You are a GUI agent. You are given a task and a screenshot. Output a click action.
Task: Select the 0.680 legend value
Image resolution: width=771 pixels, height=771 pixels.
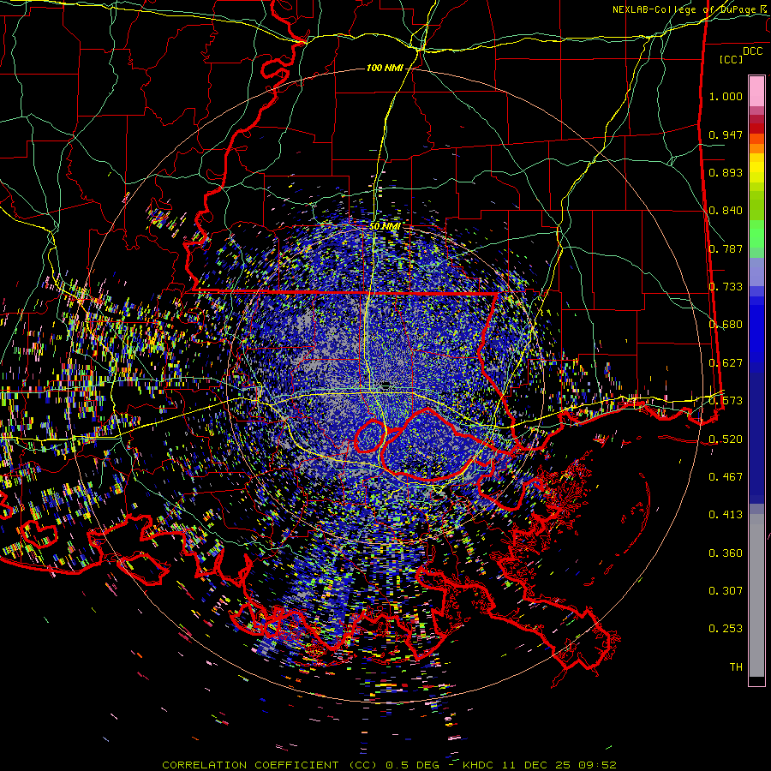pyautogui.click(x=726, y=325)
